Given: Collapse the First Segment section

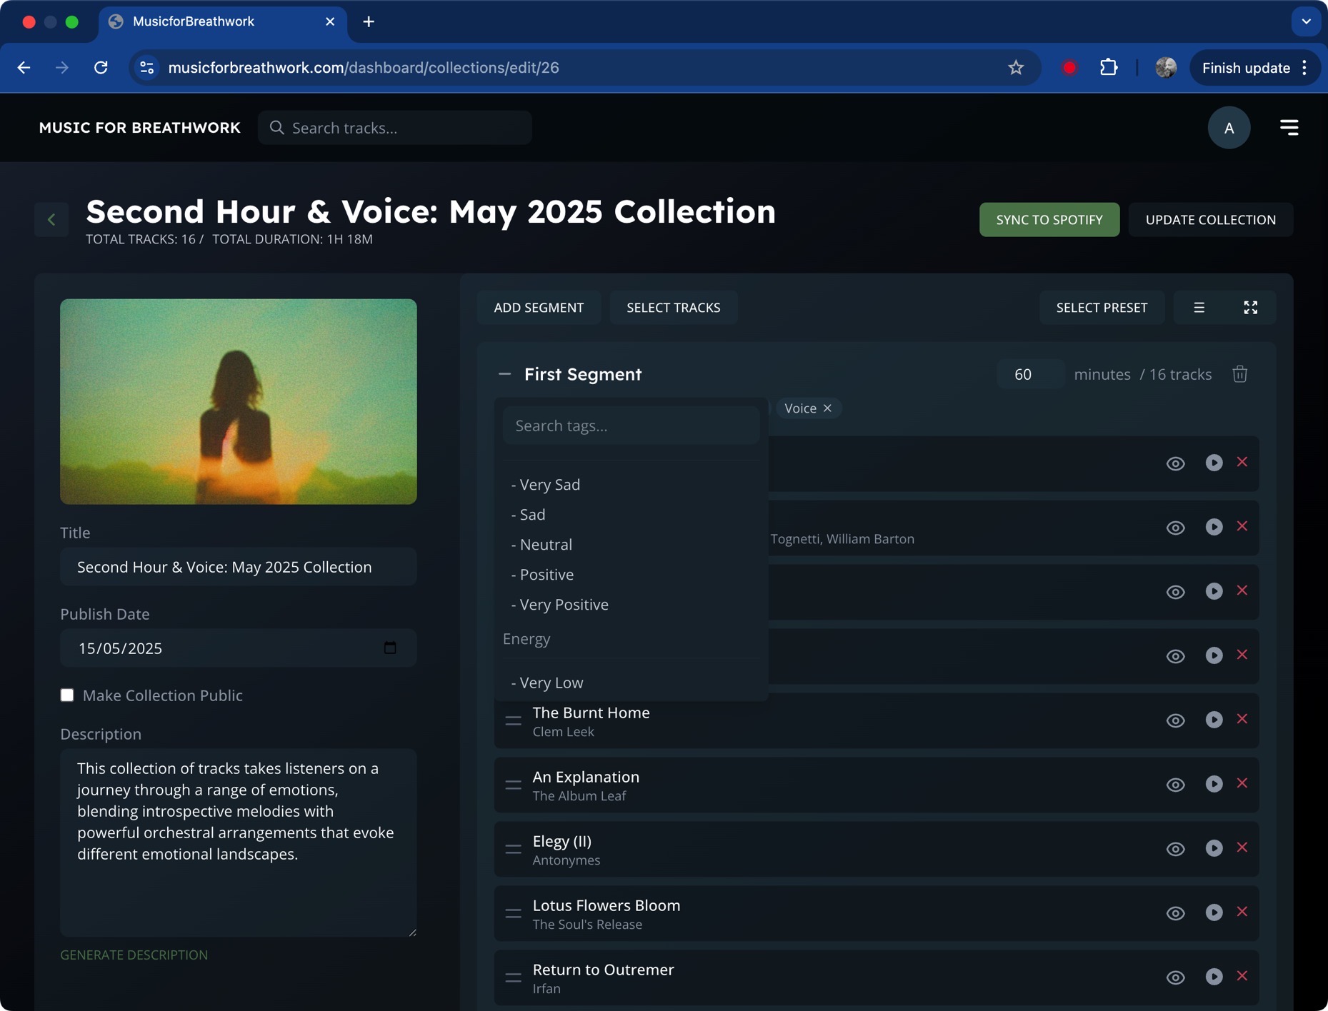Looking at the screenshot, I should pyautogui.click(x=505, y=374).
